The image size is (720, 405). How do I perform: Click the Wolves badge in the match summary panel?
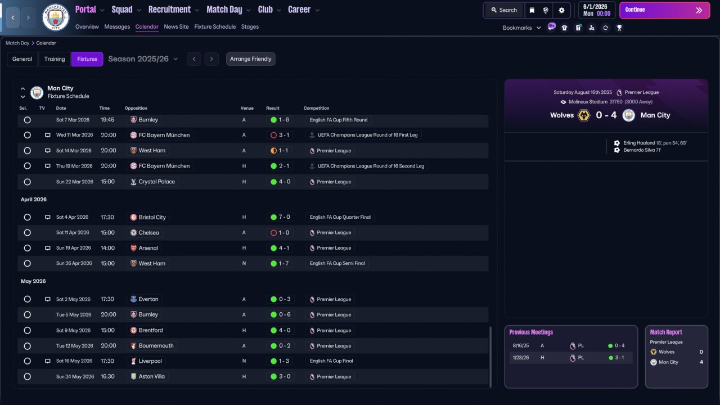[584, 115]
